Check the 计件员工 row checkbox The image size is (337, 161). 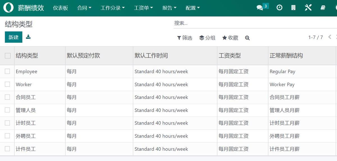(x=7, y=149)
